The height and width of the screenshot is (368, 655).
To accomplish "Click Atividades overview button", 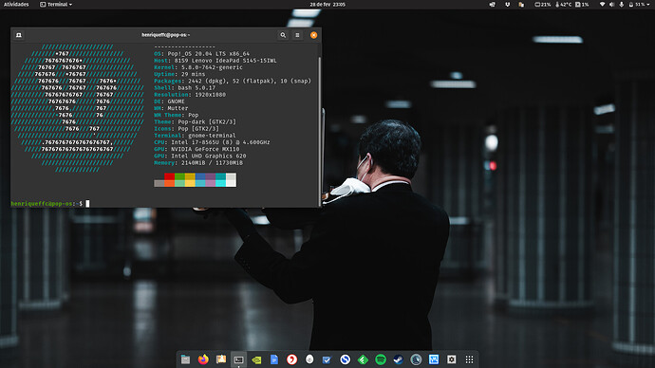I will [16, 4].
